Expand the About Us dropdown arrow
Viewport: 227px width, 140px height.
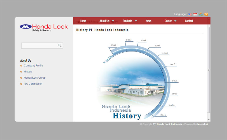tap(113, 21)
